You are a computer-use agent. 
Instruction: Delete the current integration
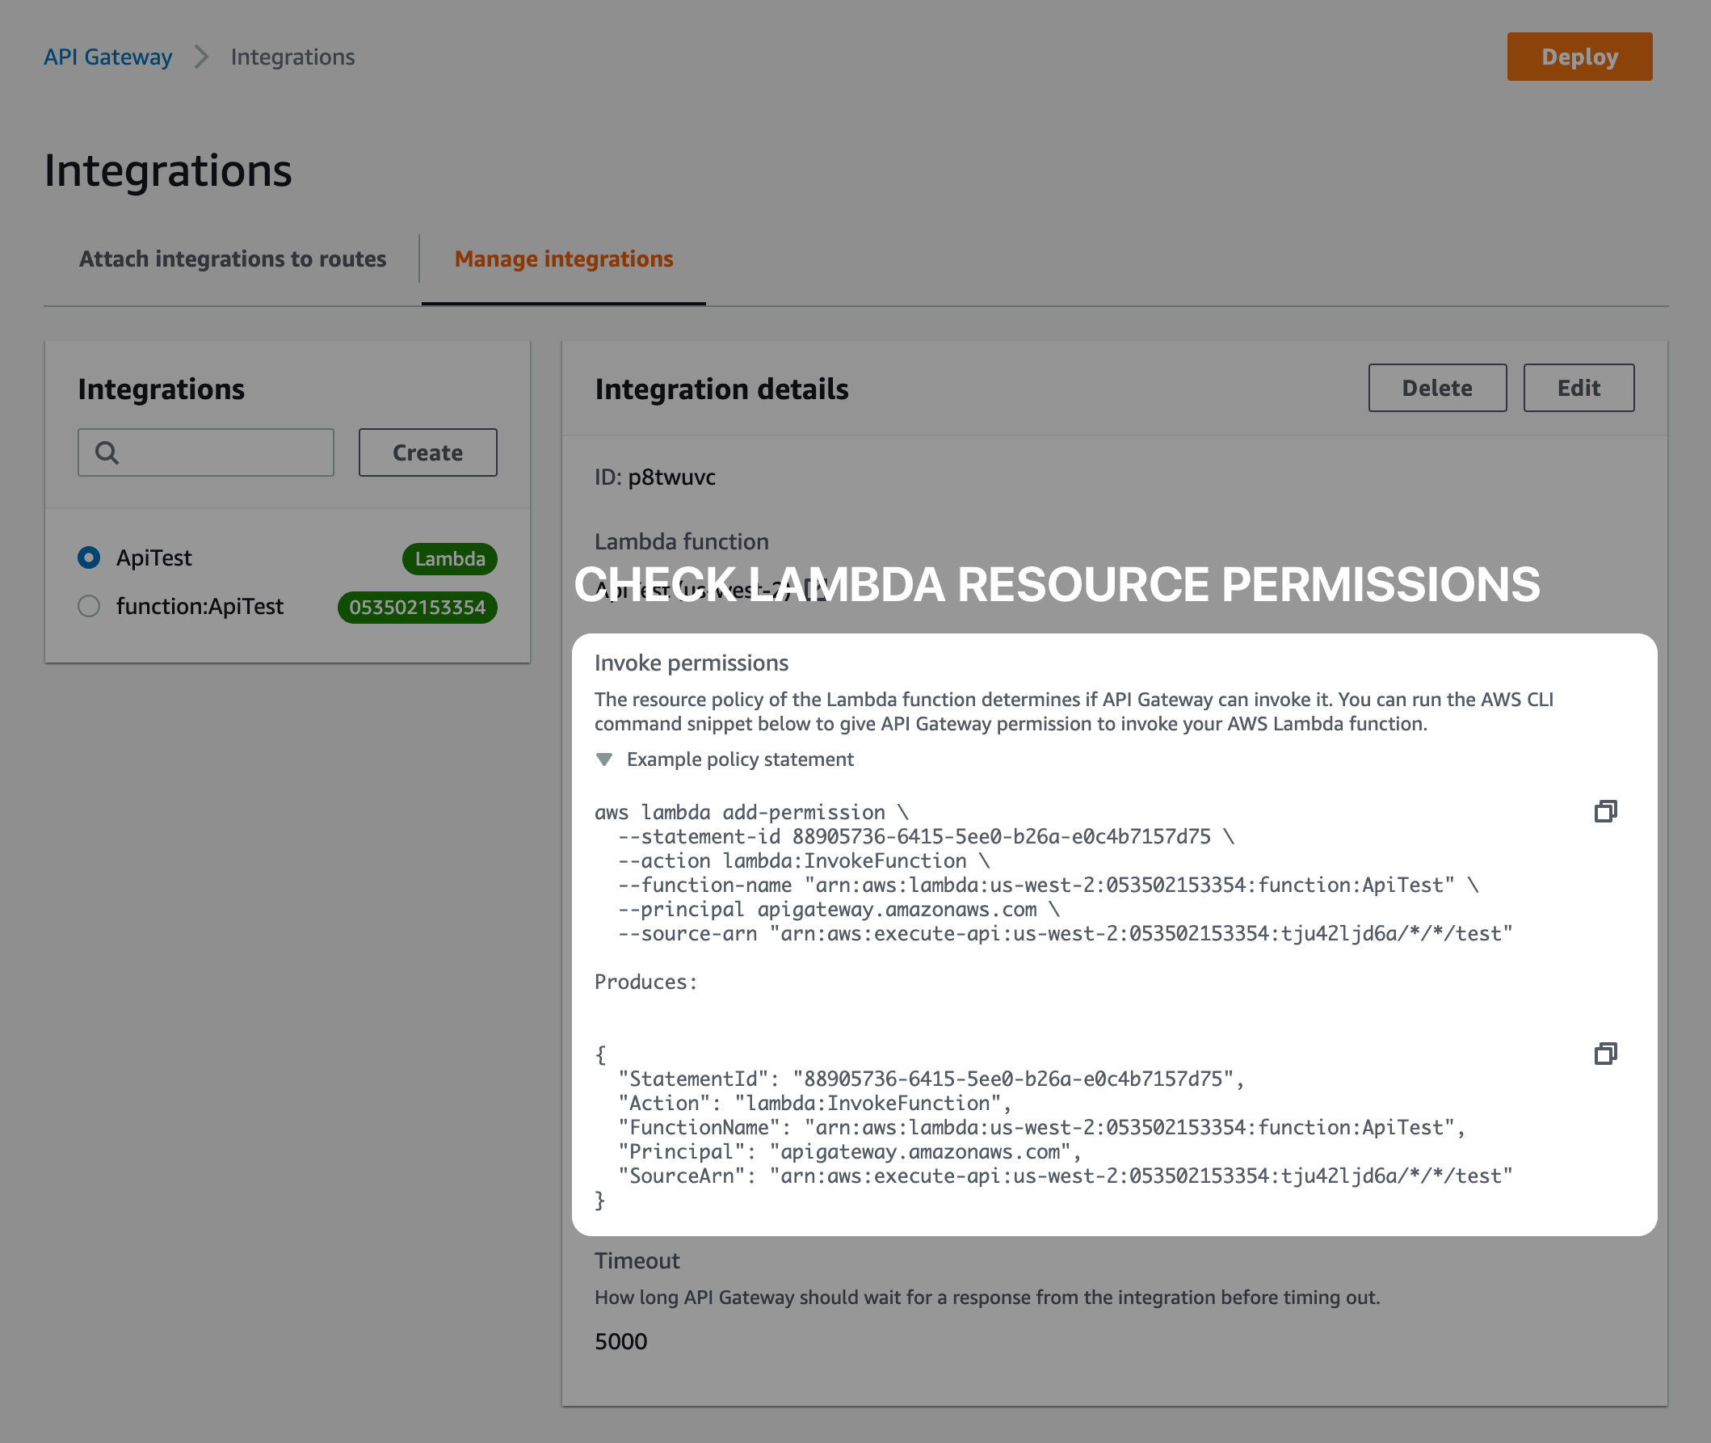(1437, 388)
